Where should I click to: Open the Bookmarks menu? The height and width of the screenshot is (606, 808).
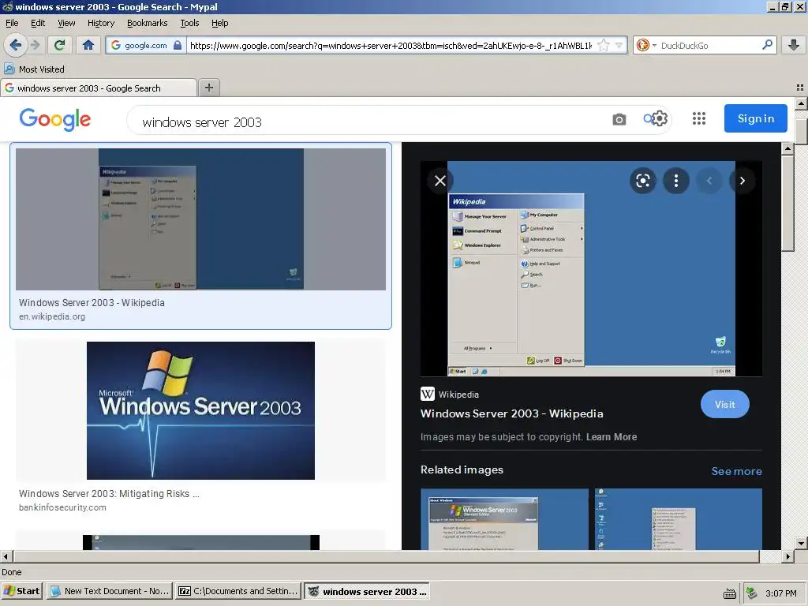pyautogui.click(x=148, y=23)
